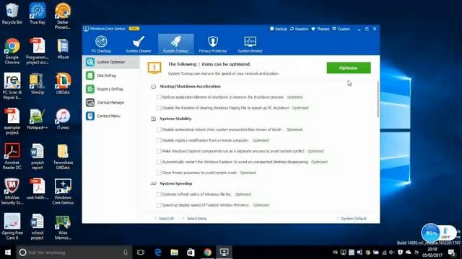Select WinZip desktop icon
This screenshot has width=462, height=259.
(38, 83)
